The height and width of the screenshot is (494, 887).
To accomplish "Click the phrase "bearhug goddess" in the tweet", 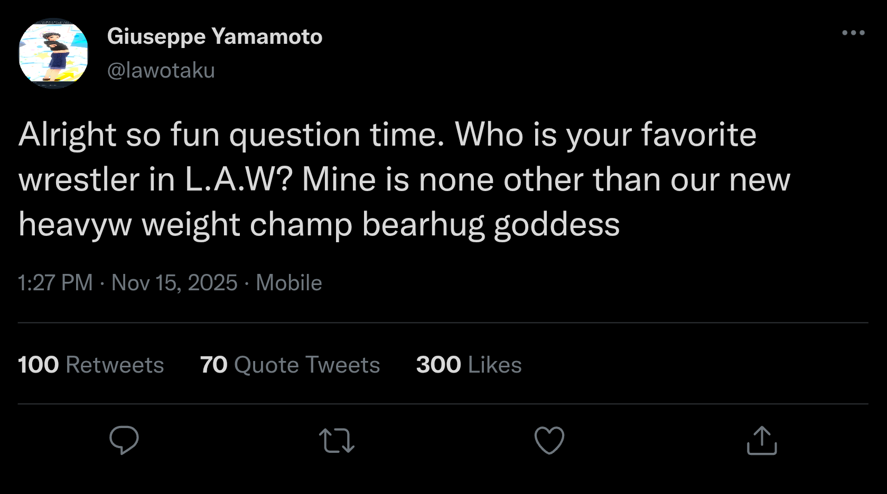I will 491,224.
